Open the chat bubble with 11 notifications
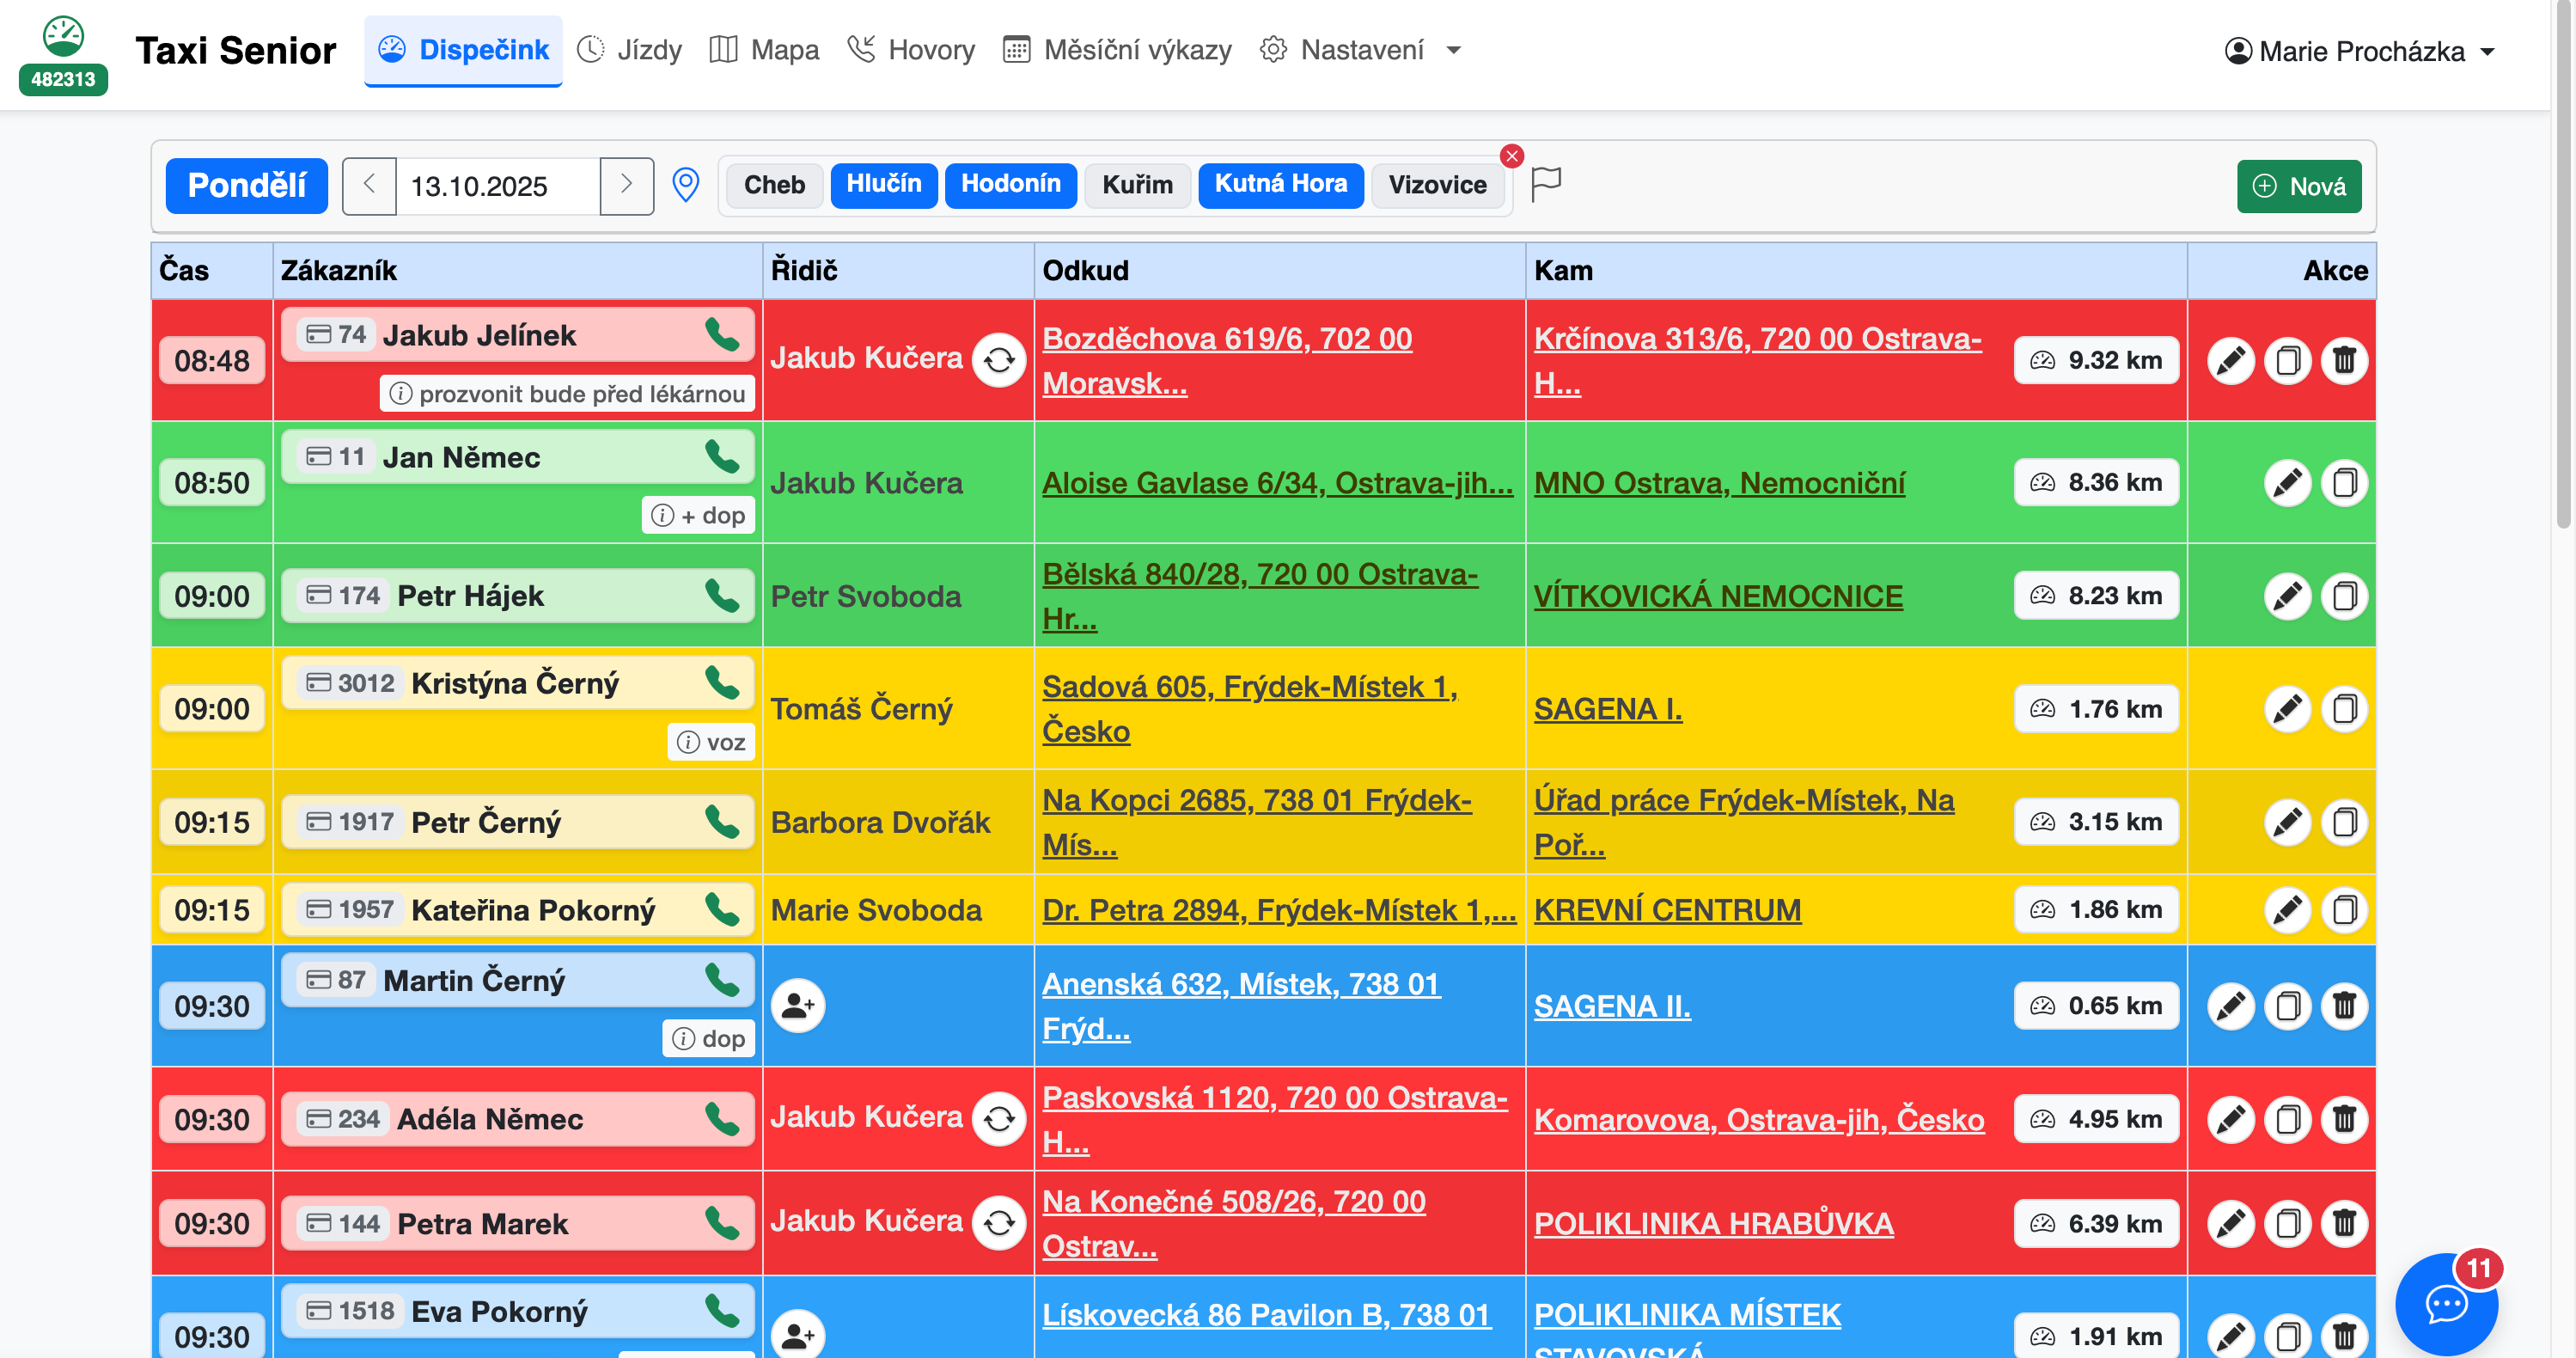The height and width of the screenshot is (1358, 2576). click(x=2446, y=1303)
